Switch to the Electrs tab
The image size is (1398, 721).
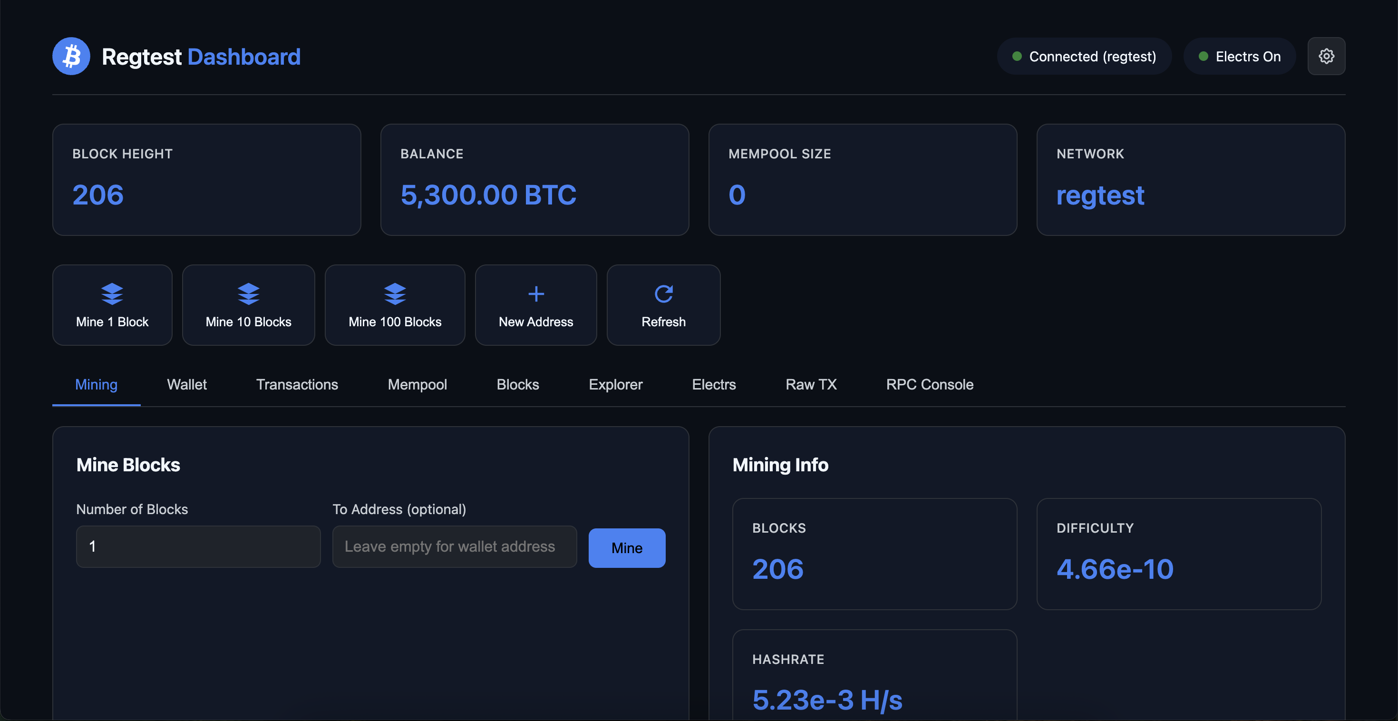click(x=713, y=384)
